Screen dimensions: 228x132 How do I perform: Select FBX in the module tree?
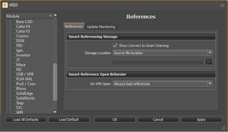click(x=19, y=46)
